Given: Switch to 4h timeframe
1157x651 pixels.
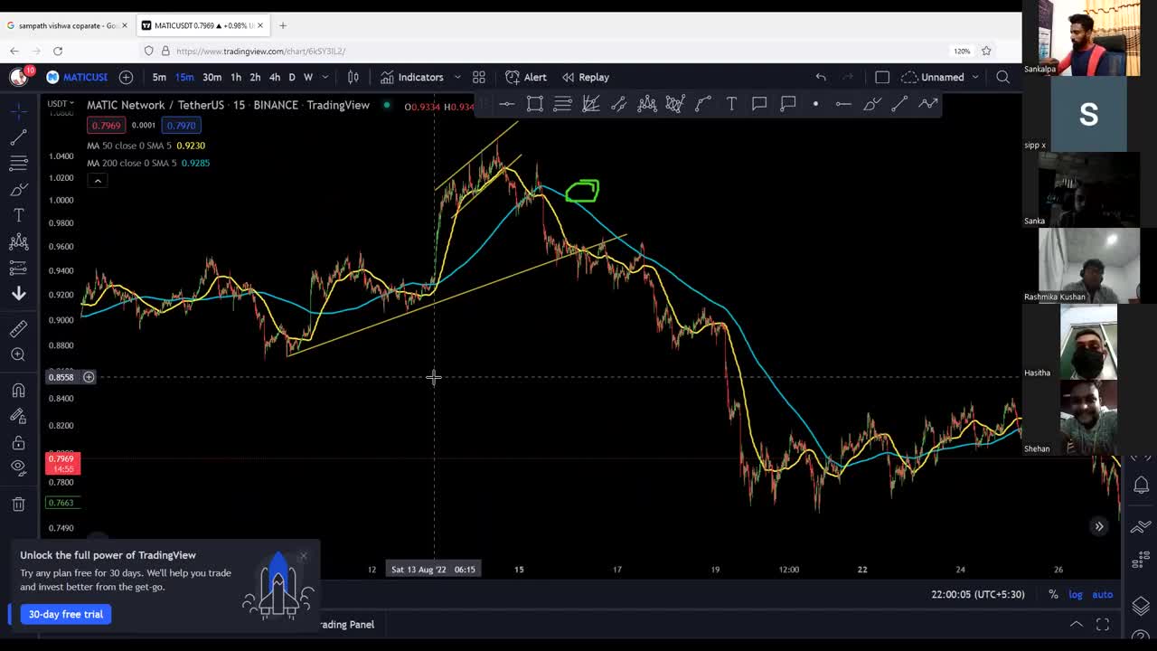Looking at the screenshot, I should [275, 77].
